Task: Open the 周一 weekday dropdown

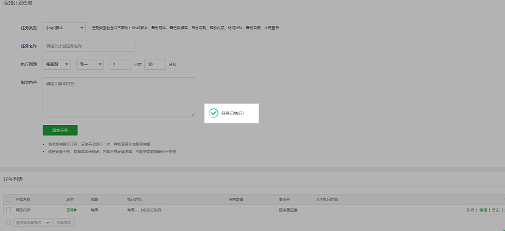Action: pos(90,64)
